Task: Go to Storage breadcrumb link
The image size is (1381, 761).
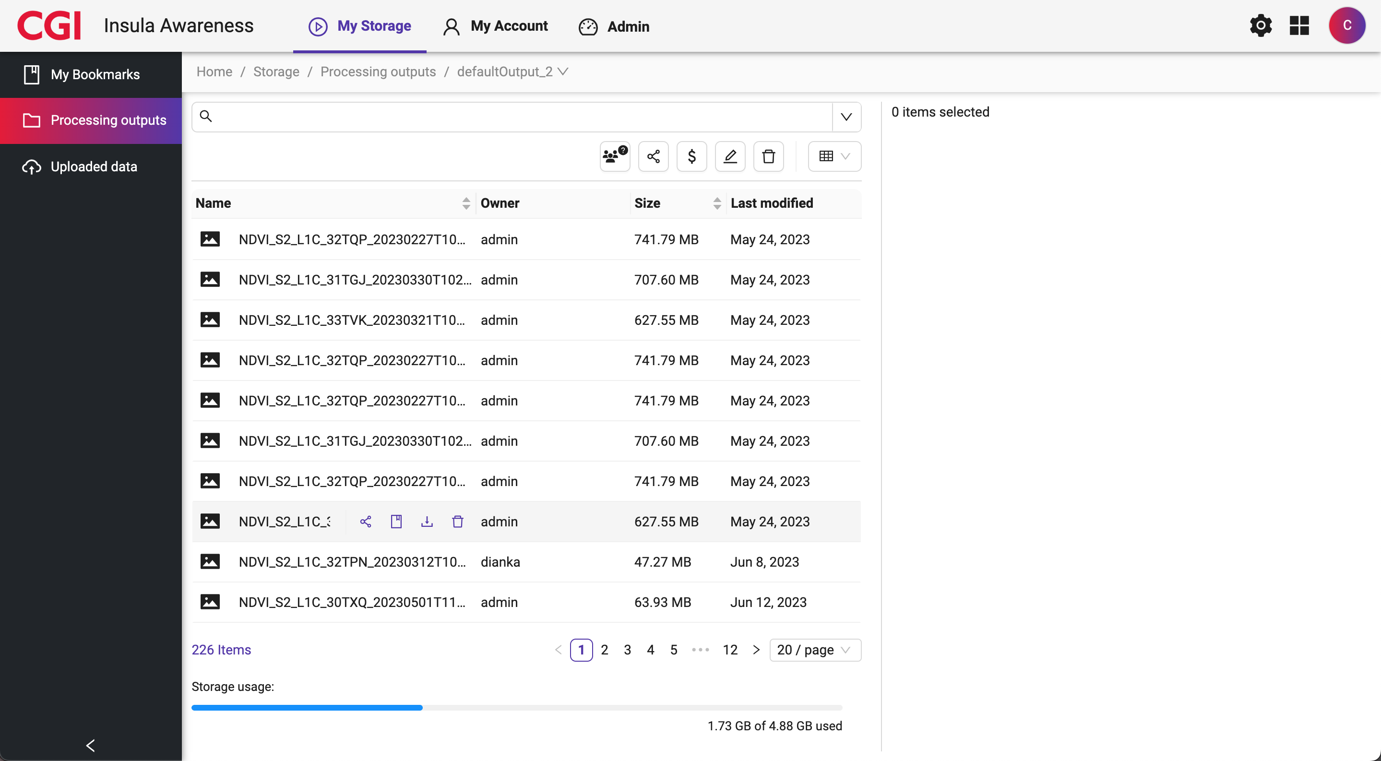Action: 276,71
